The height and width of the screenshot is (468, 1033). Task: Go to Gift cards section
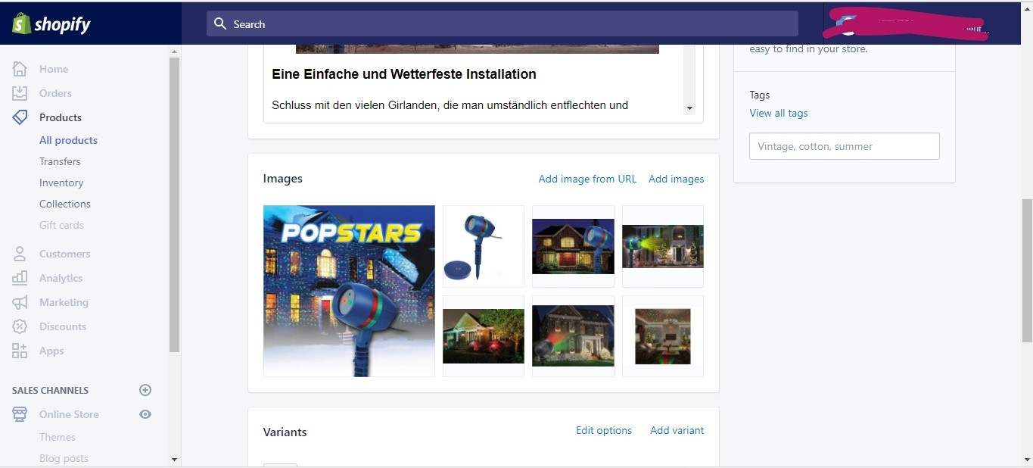click(x=61, y=225)
